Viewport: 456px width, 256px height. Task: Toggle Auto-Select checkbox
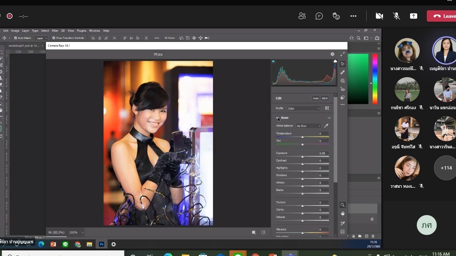[x=15, y=38]
